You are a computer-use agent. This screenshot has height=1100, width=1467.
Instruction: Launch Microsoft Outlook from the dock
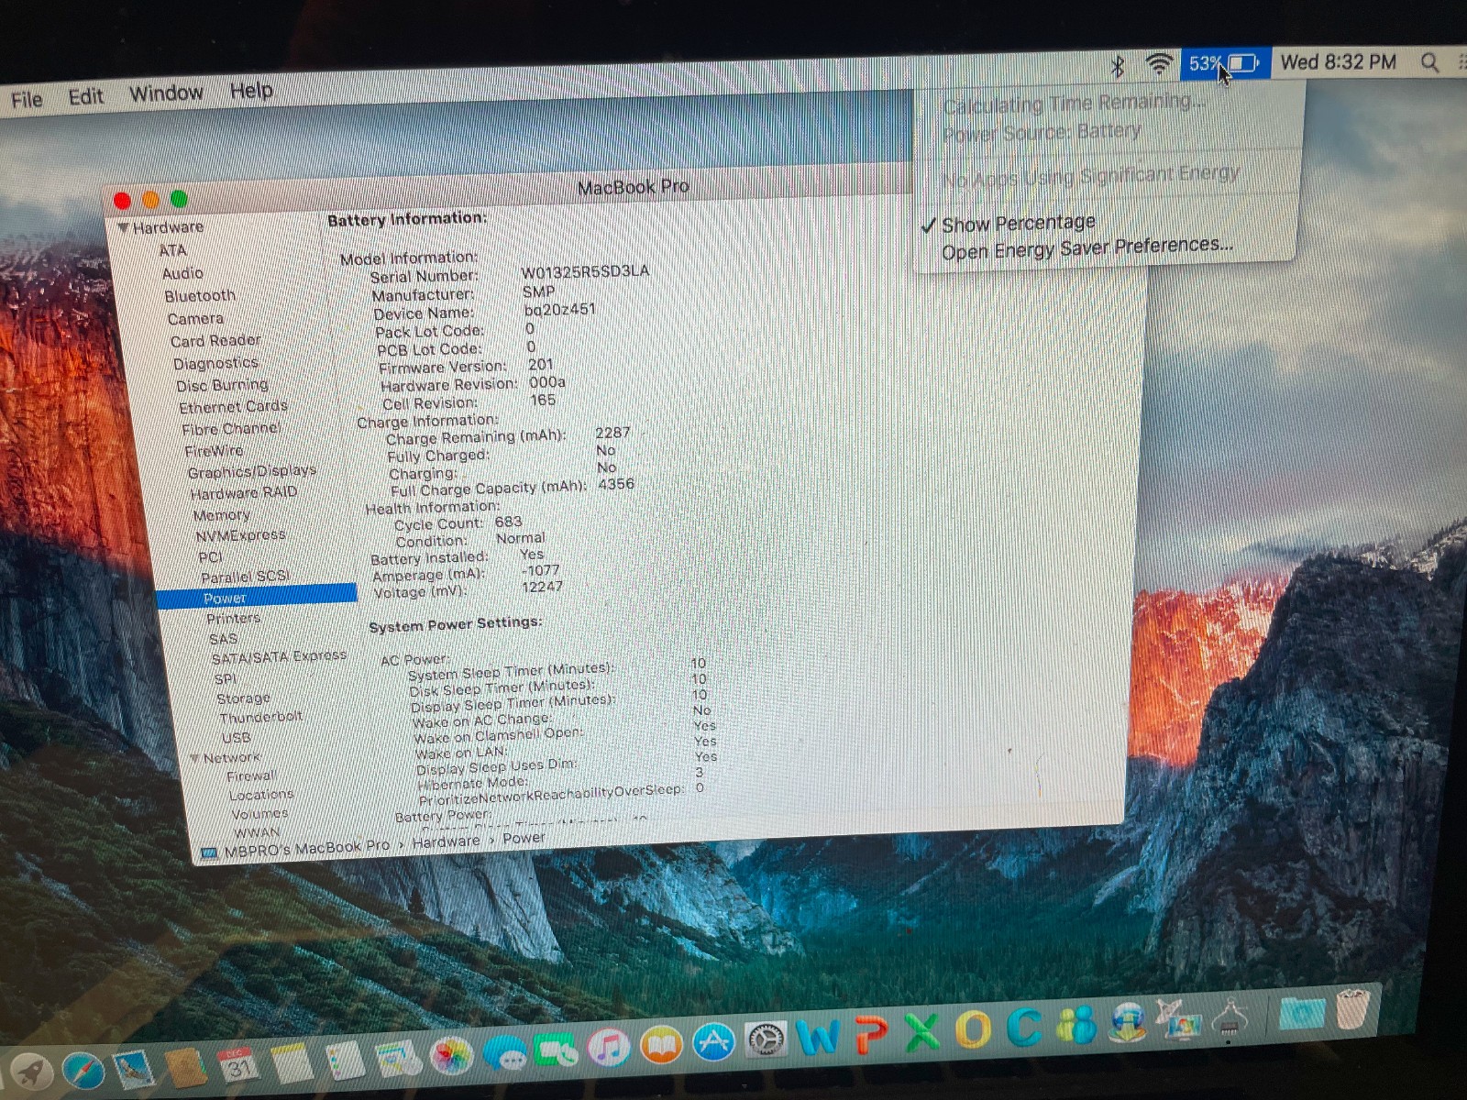(974, 1028)
